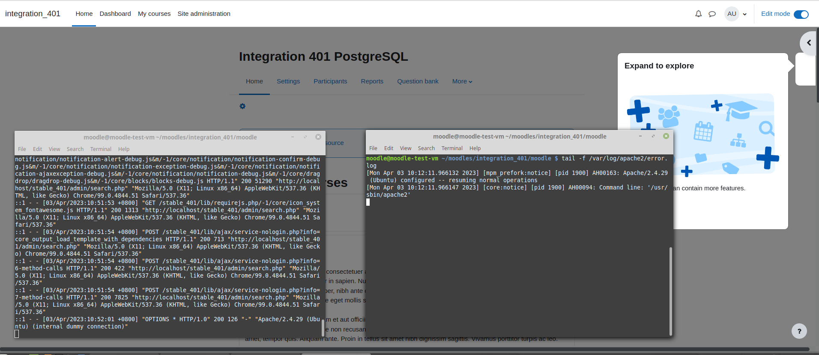
Task: Open the block drawer chevron at the right edge
Action: point(809,43)
